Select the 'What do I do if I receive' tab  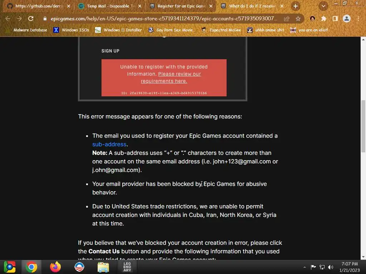[x=252, y=6]
